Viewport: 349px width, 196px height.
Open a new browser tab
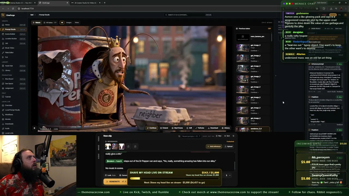point(105,3)
